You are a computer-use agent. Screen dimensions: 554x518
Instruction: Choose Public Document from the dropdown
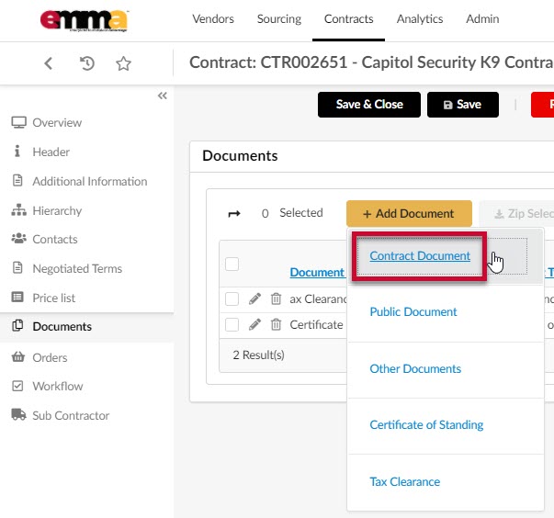(413, 311)
